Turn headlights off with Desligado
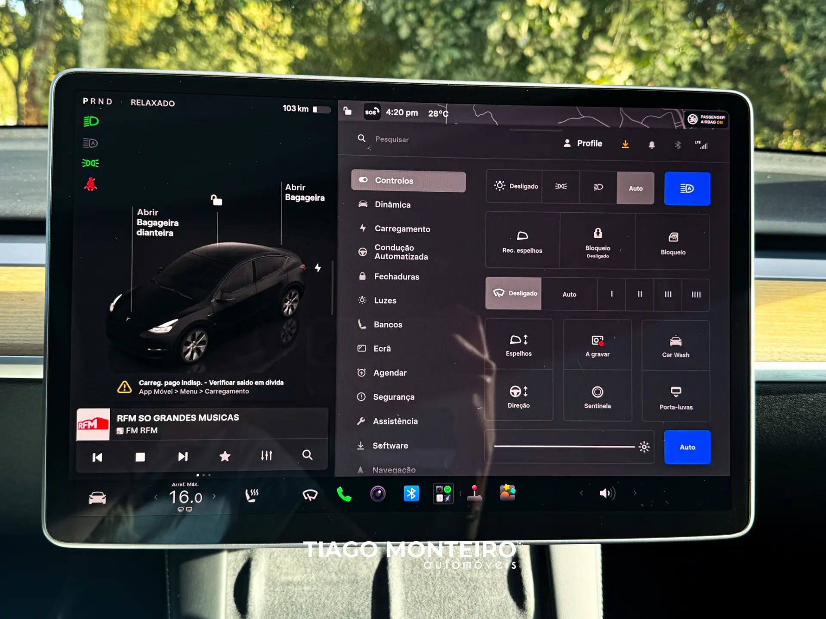The height and width of the screenshot is (619, 826). (515, 186)
